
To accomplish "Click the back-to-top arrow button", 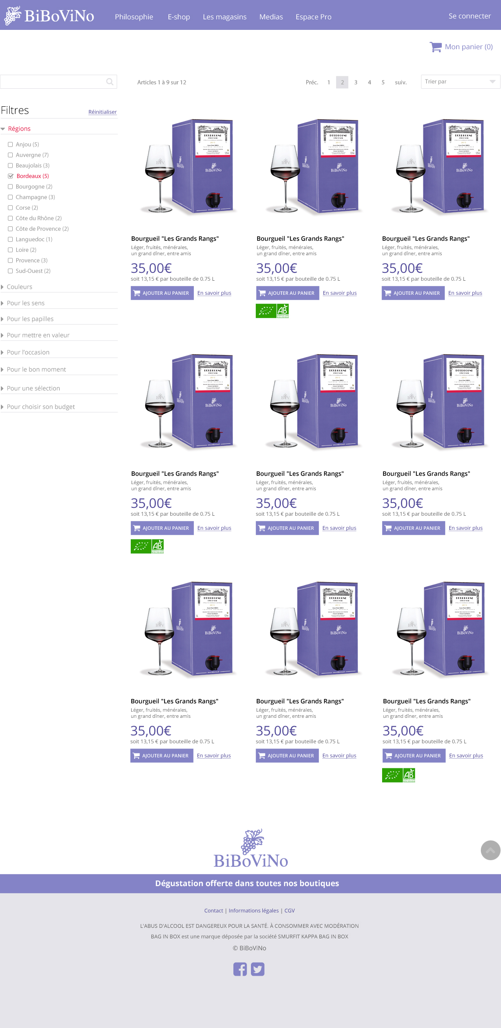I will pos(490,850).
